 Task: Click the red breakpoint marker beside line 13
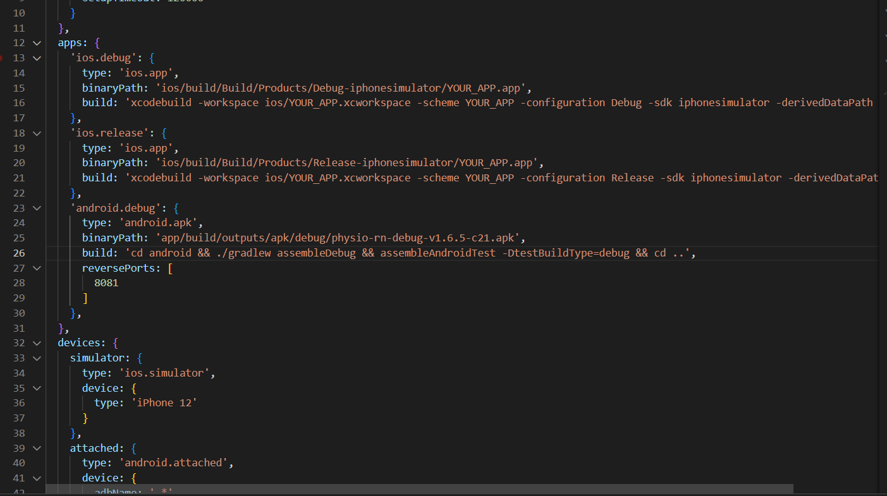click(4, 57)
